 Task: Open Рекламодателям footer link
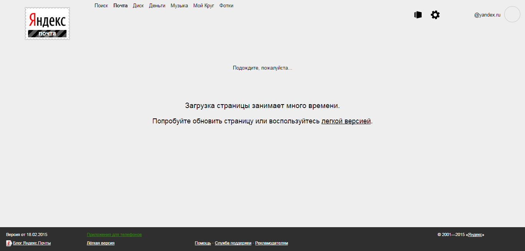[x=271, y=243]
